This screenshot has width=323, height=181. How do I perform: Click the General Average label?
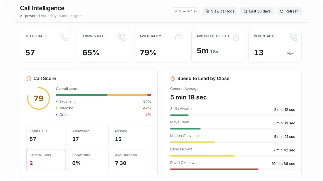pos(184,89)
